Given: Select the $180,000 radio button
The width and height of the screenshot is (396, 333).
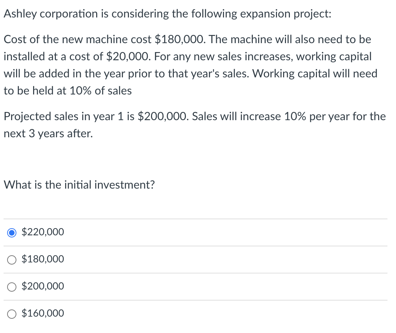Looking at the screenshot, I should pos(11,260).
